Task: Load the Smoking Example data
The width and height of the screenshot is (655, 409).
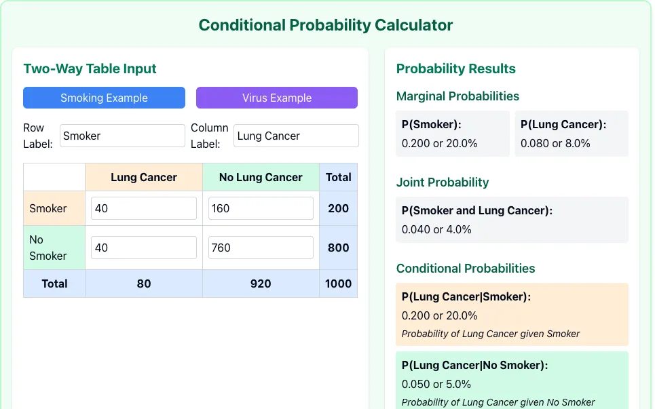Action: pos(104,98)
